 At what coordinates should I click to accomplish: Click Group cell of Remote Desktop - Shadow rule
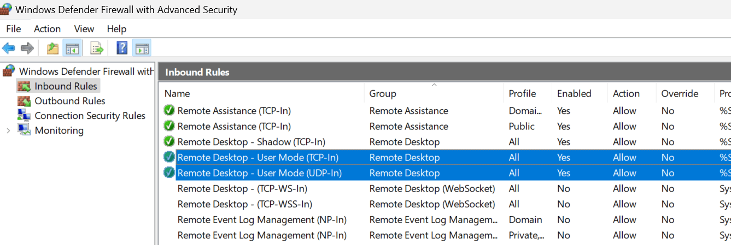point(405,142)
